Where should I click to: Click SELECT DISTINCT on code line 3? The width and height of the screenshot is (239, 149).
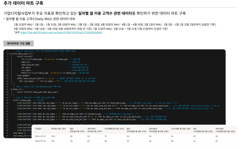pyautogui.click(x=25, y=57)
